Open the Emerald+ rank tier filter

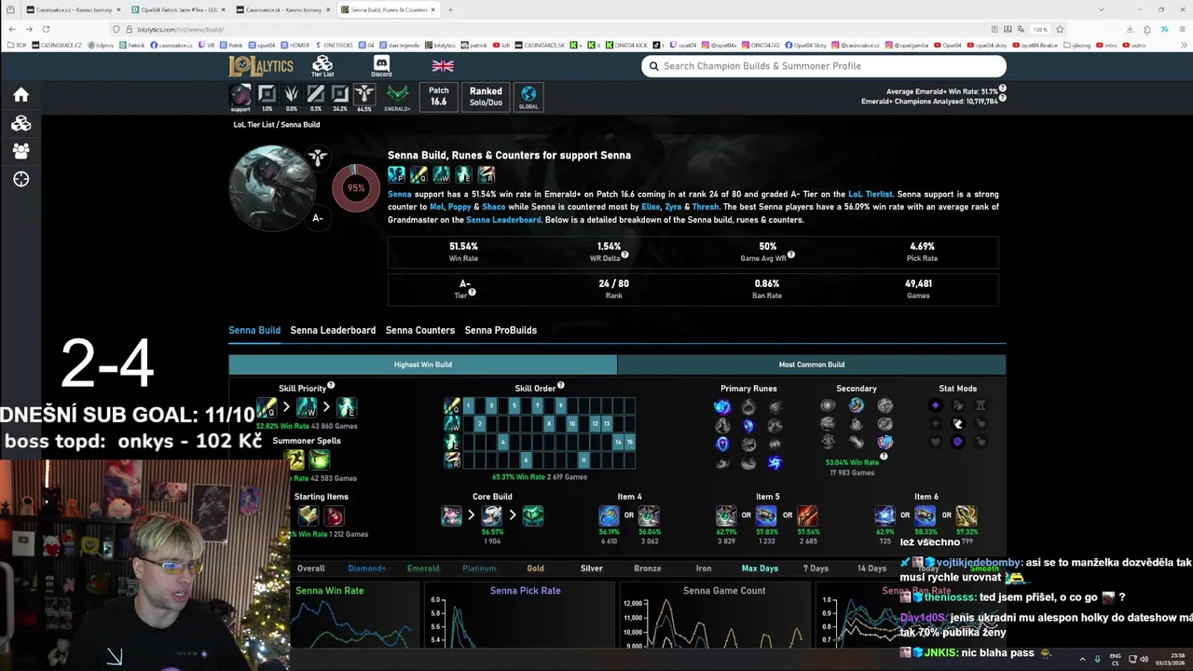(397, 97)
